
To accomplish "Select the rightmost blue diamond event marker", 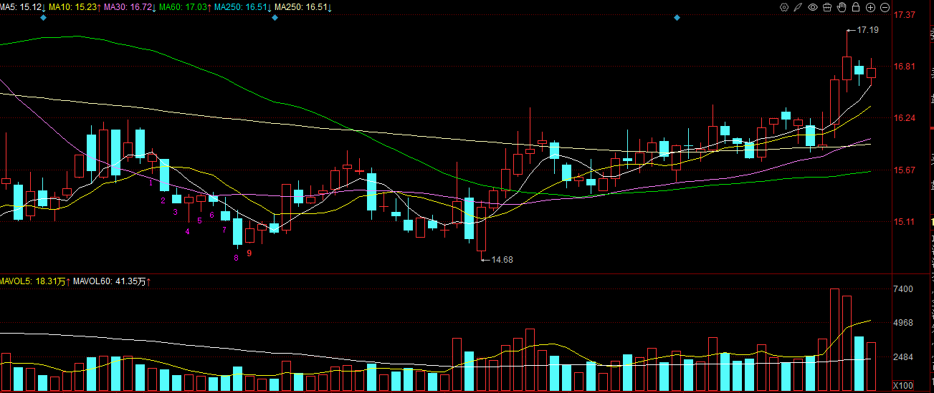I will tap(677, 18).
